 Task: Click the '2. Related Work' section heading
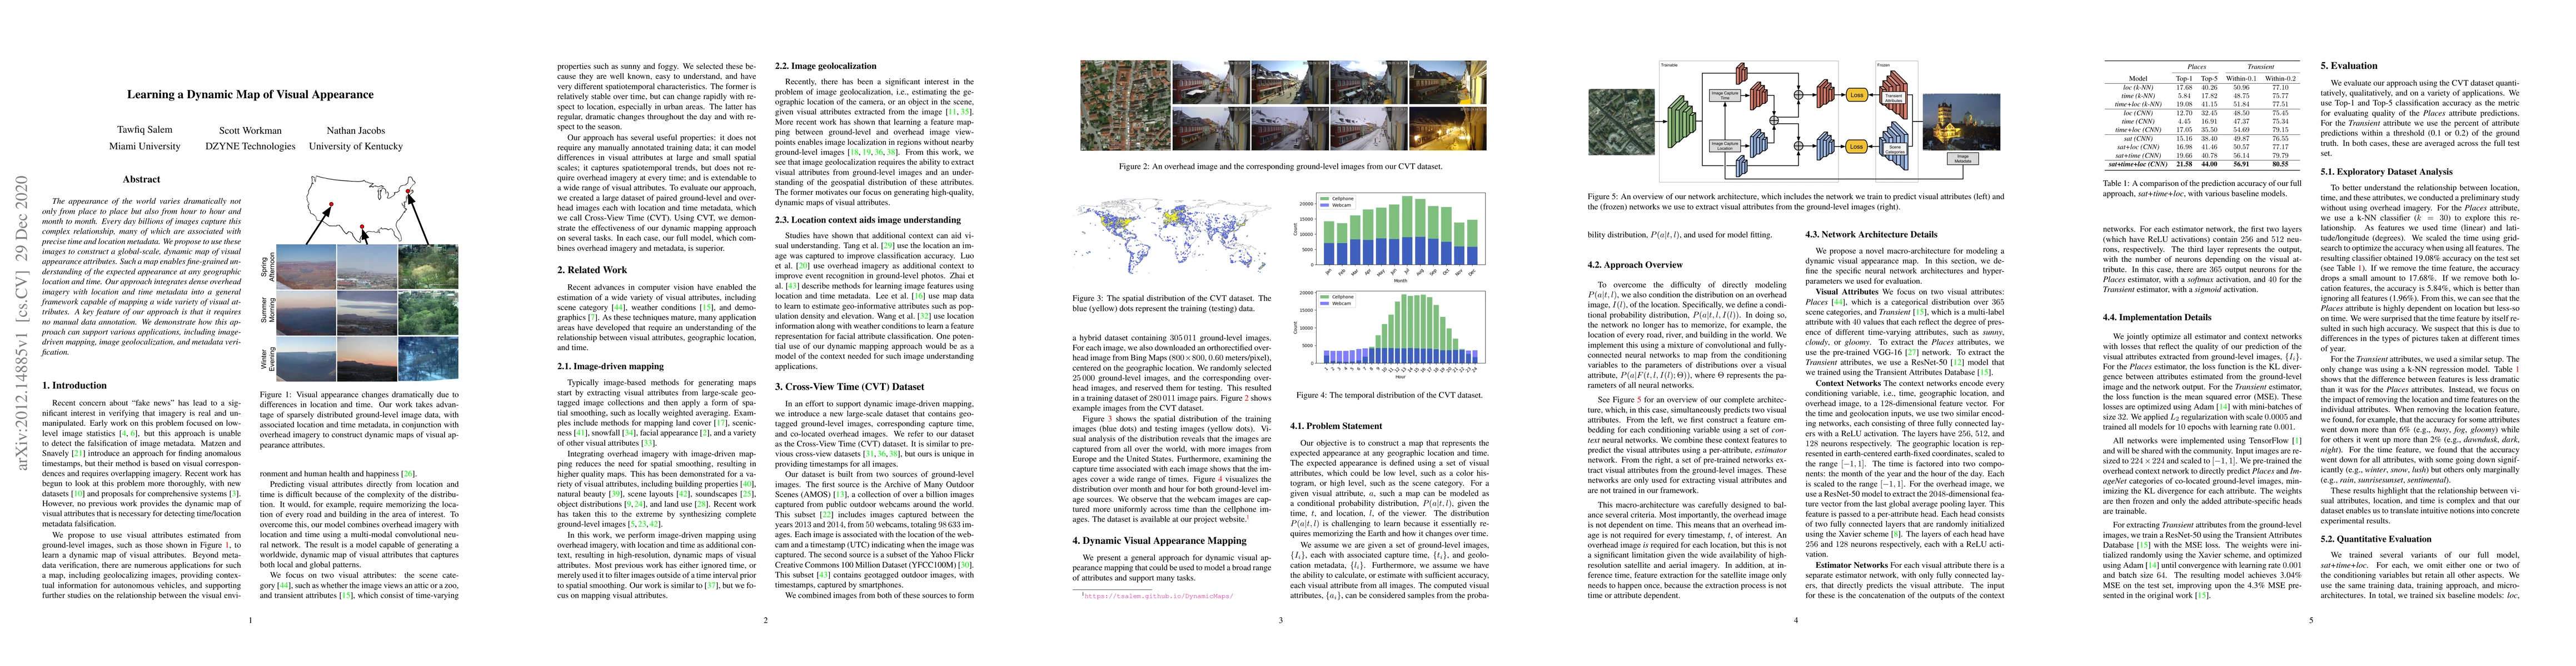click(x=591, y=270)
